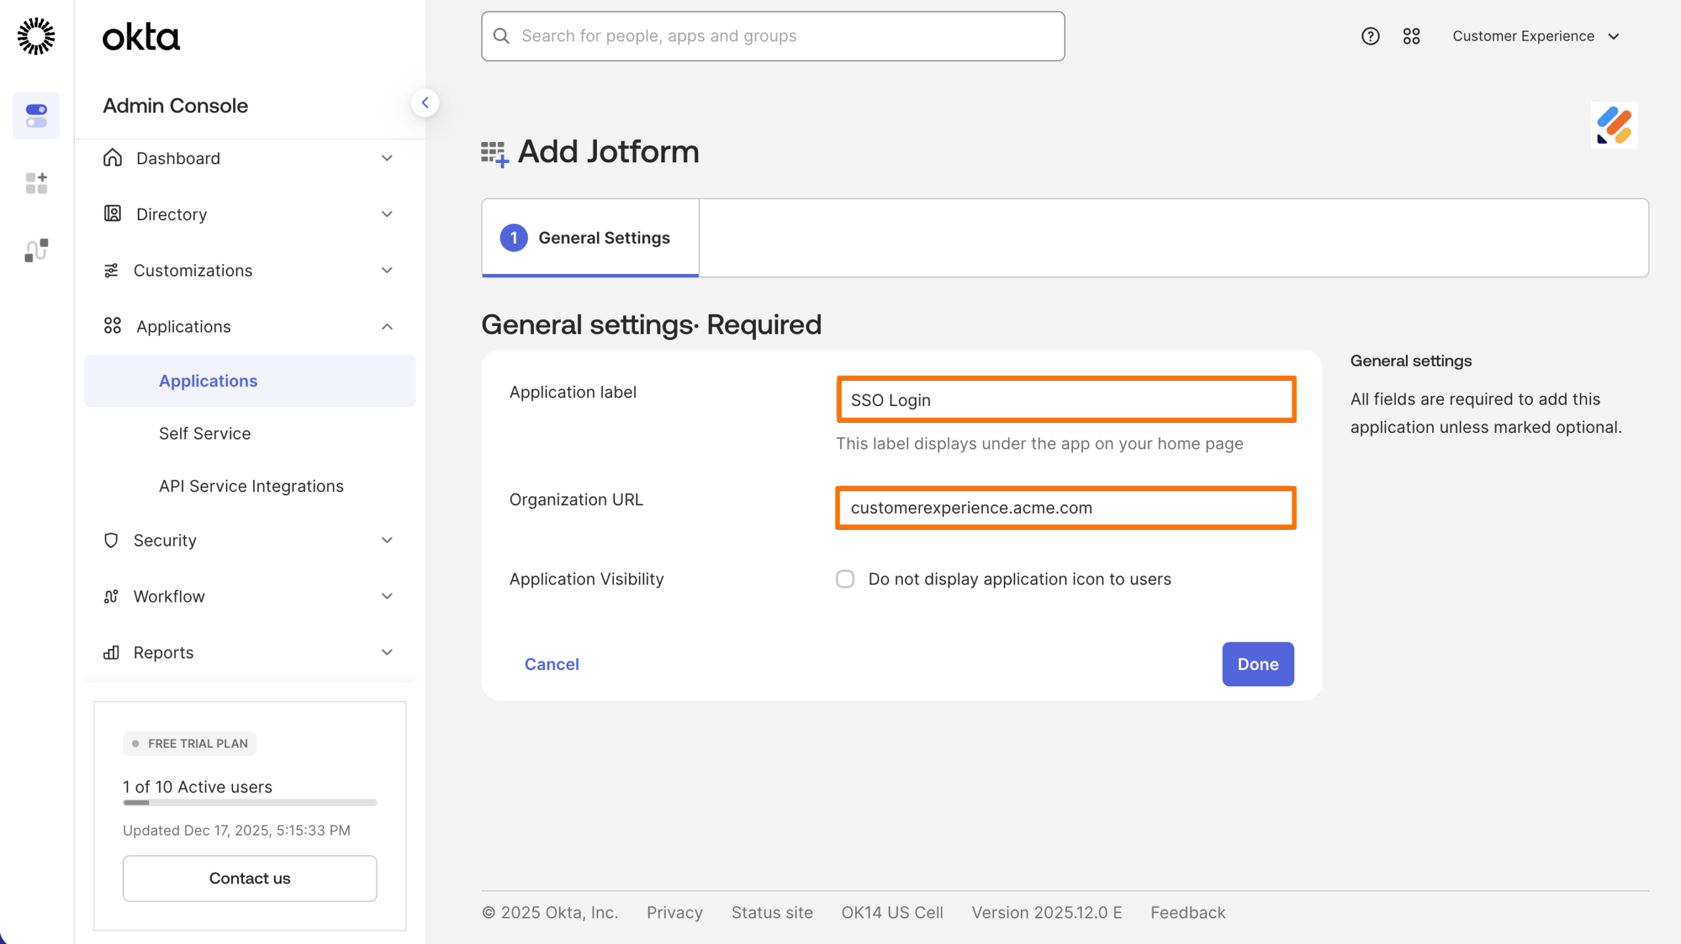Click the add-apps icon in the left rail
Screen dimensions: 1681x944
point(36,183)
